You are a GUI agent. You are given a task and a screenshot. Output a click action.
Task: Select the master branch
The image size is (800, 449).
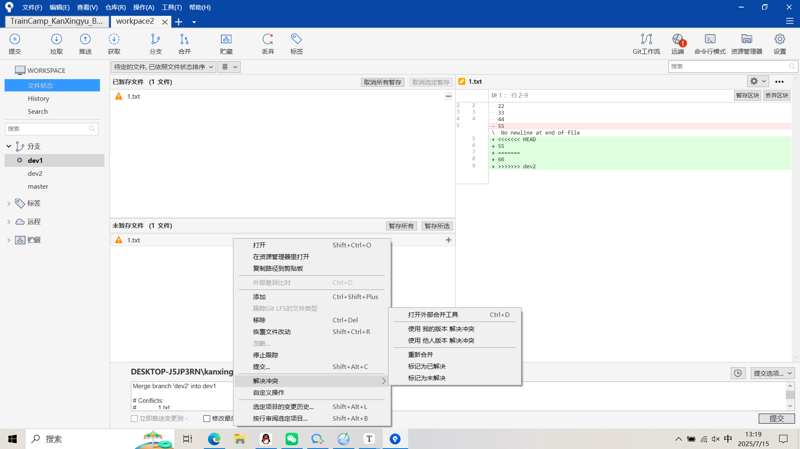[38, 186]
